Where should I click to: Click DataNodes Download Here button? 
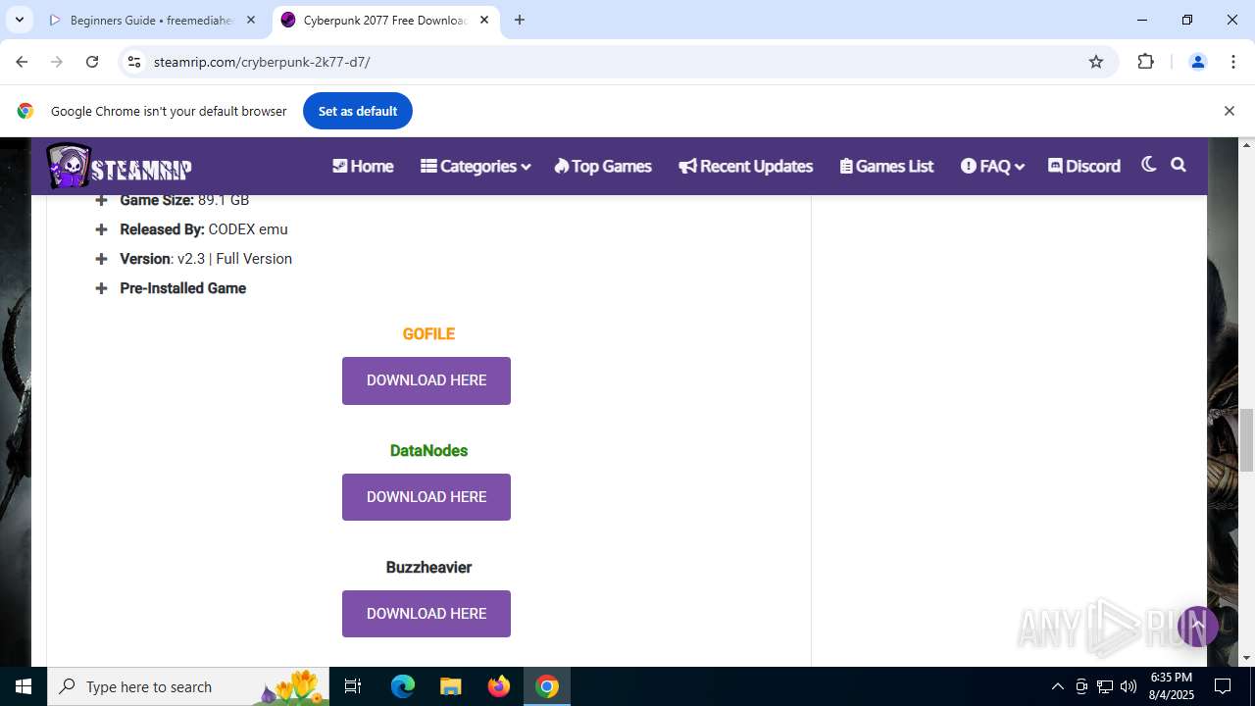(427, 497)
